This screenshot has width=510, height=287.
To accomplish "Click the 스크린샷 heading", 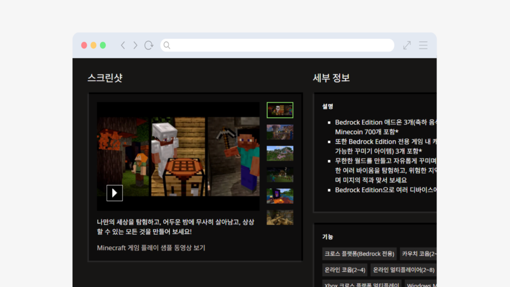I will (105, 78).
